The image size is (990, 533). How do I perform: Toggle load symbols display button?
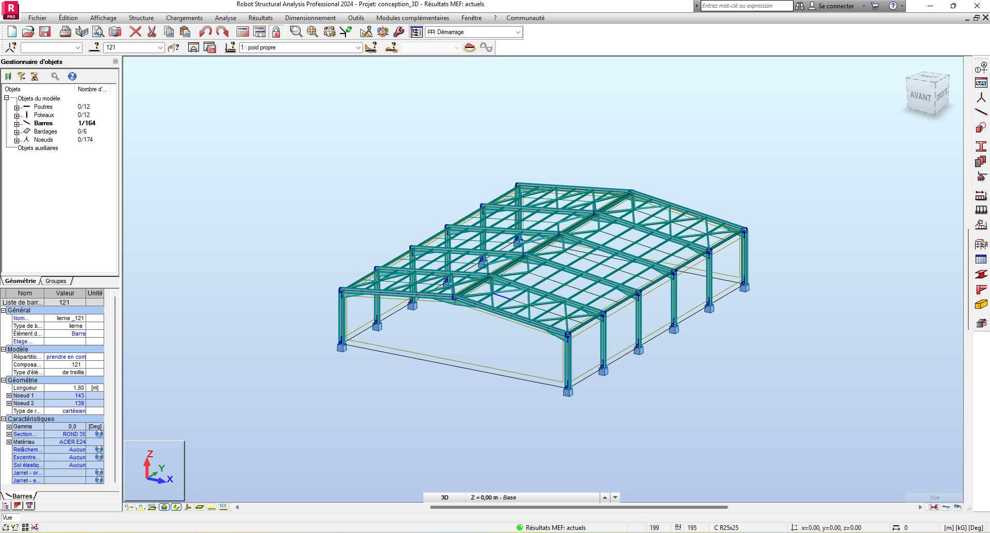click(211, 507)
